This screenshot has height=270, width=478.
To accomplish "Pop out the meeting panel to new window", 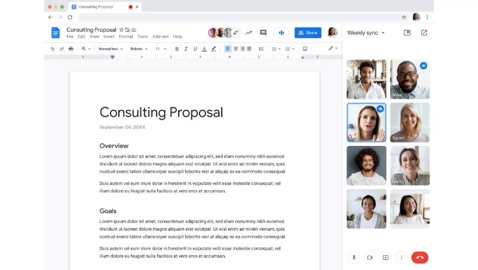I will coord(424,33).
